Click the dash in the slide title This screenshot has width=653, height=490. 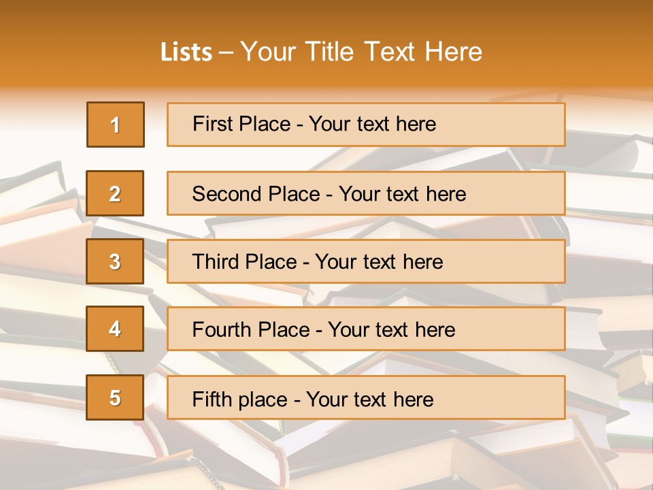(227, 52)
